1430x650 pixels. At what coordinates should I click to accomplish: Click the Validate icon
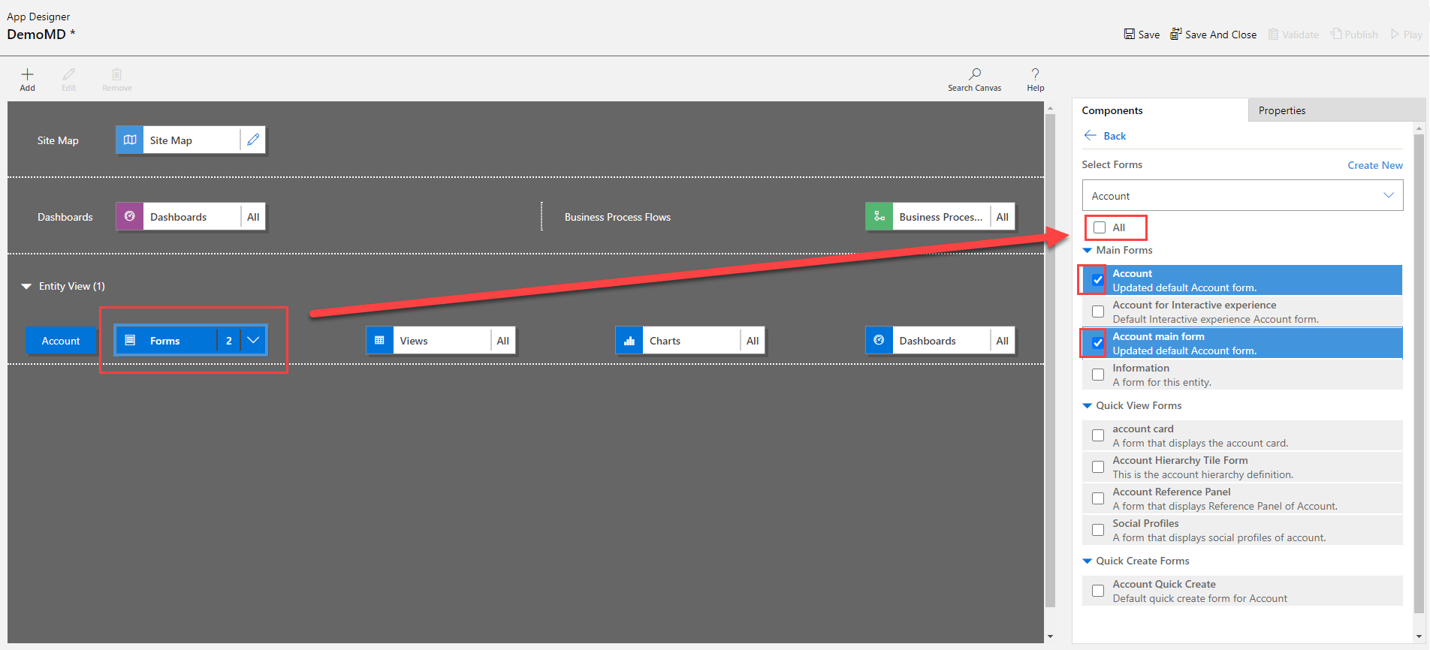click(1273, 34)
